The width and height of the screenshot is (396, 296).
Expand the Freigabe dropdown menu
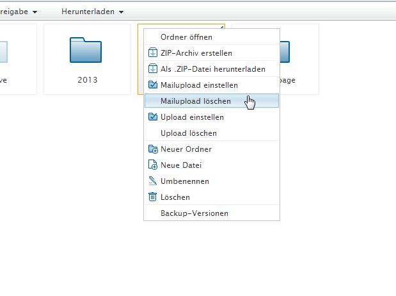(x=18, y=12)
